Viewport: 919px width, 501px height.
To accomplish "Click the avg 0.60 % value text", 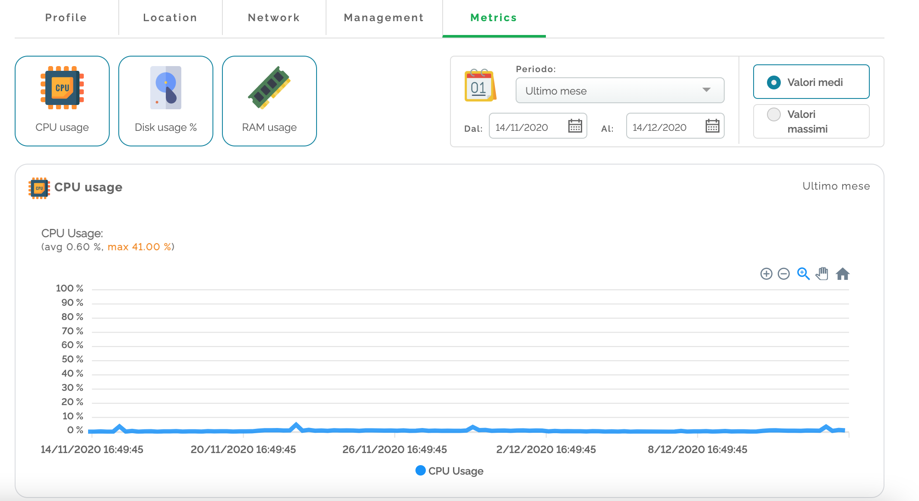I will tap(73, 247).
